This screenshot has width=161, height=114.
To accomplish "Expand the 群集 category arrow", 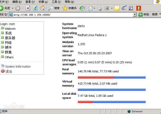I will coord(3,52).
